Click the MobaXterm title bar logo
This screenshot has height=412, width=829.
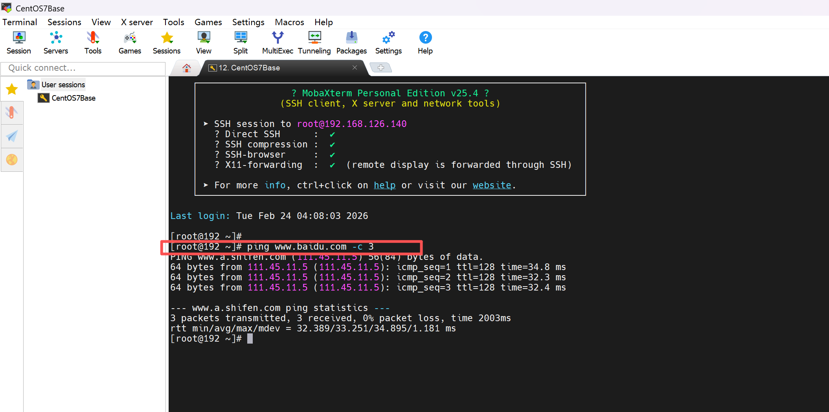click(x=7, y=8)
